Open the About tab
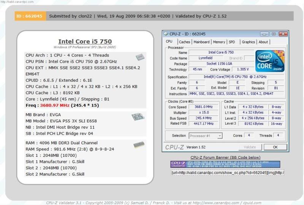 263,42
